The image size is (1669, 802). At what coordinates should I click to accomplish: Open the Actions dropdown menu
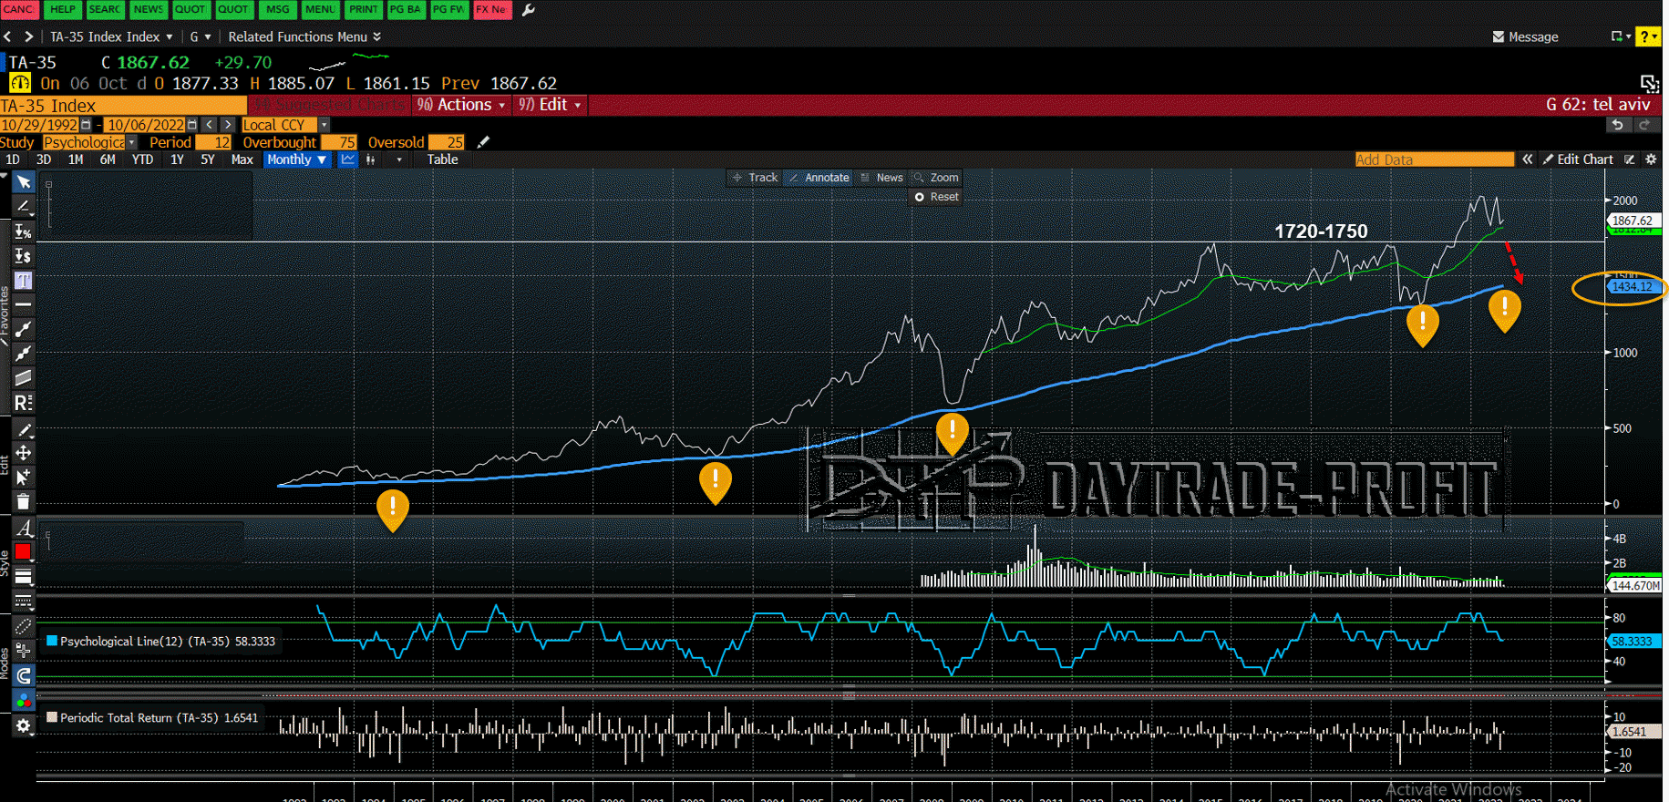(x=462, y=105)
